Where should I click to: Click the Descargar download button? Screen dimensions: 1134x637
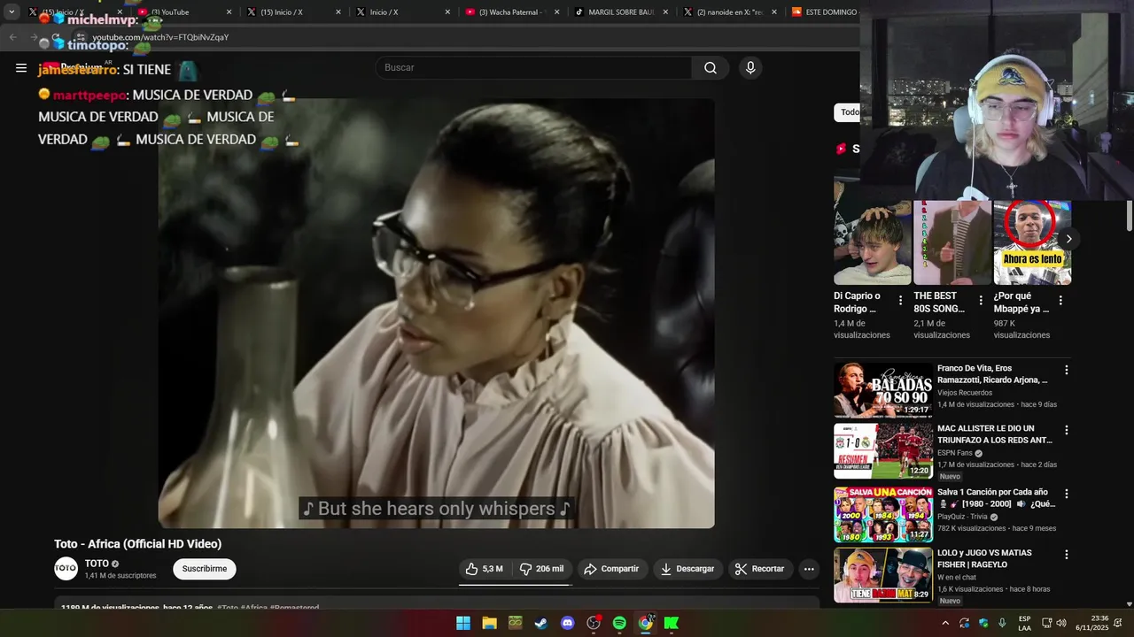tap(687, 569)
